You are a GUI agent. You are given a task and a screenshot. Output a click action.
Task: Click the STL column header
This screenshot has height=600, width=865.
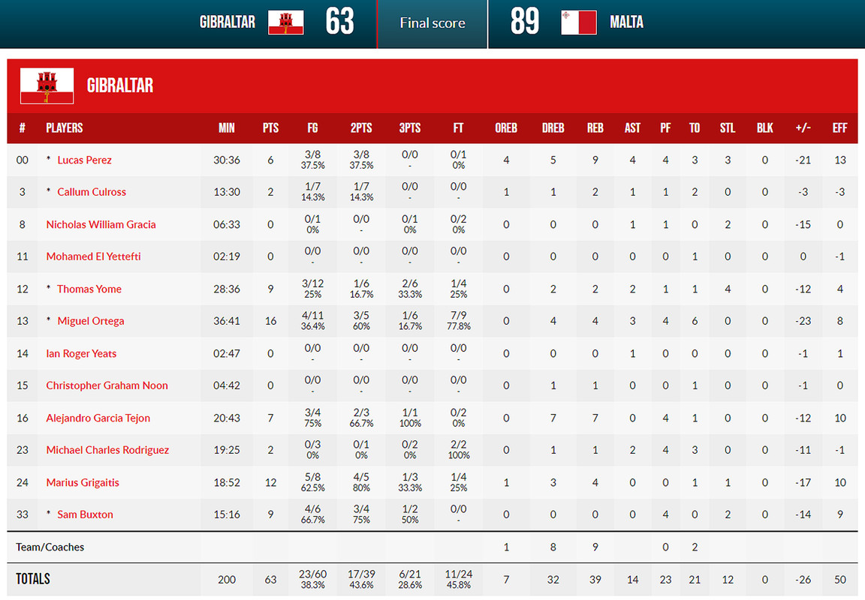[728, 127]
